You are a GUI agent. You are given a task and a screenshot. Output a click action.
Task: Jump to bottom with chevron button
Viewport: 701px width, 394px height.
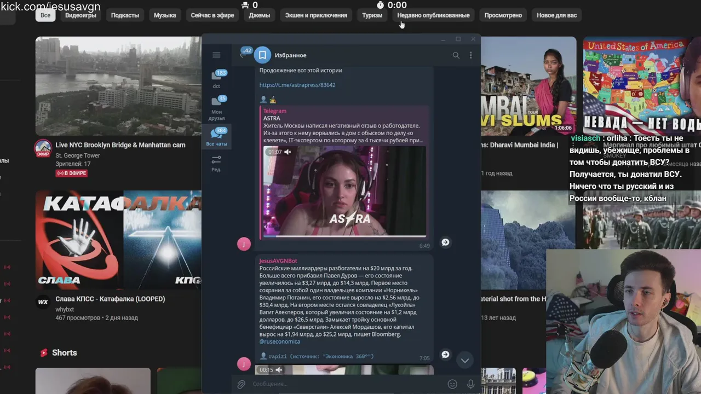pos(464,360)
